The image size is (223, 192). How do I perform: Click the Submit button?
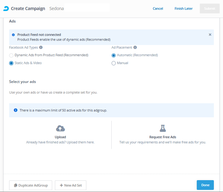point(210,9)
